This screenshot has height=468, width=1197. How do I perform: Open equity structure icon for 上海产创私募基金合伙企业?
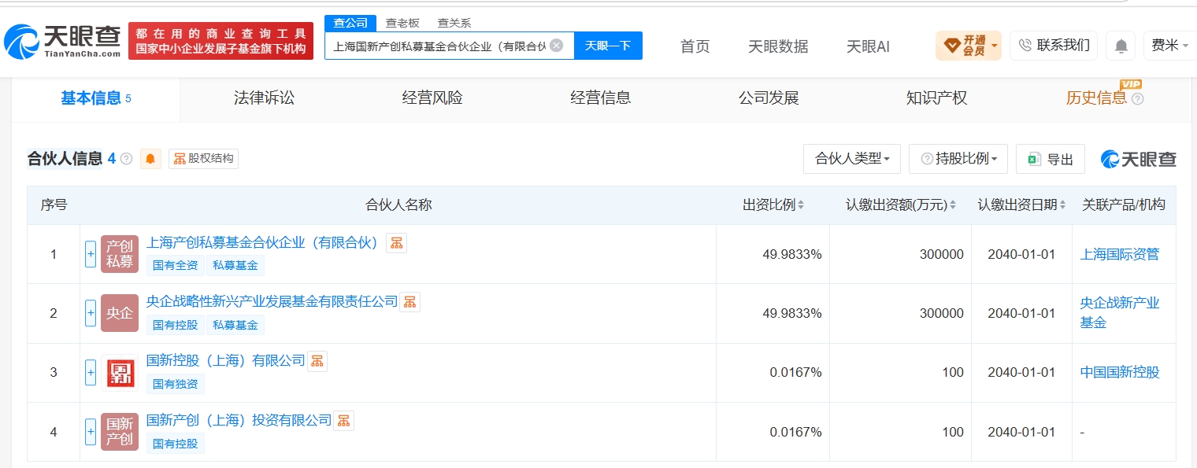[x=397, y=242]
